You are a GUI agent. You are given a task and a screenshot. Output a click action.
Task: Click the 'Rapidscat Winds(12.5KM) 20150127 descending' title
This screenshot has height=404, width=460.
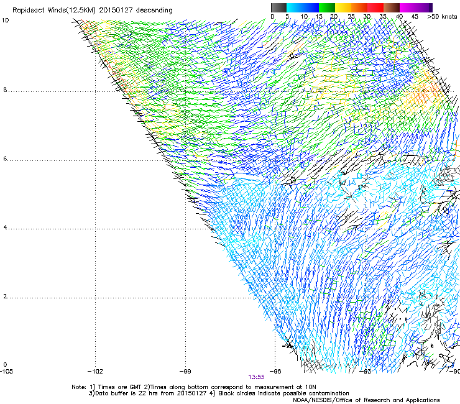click(x=93, y=11)
